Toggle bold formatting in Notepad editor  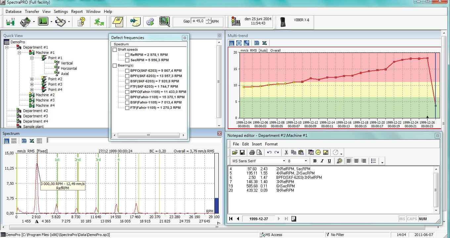coord(315,161)
